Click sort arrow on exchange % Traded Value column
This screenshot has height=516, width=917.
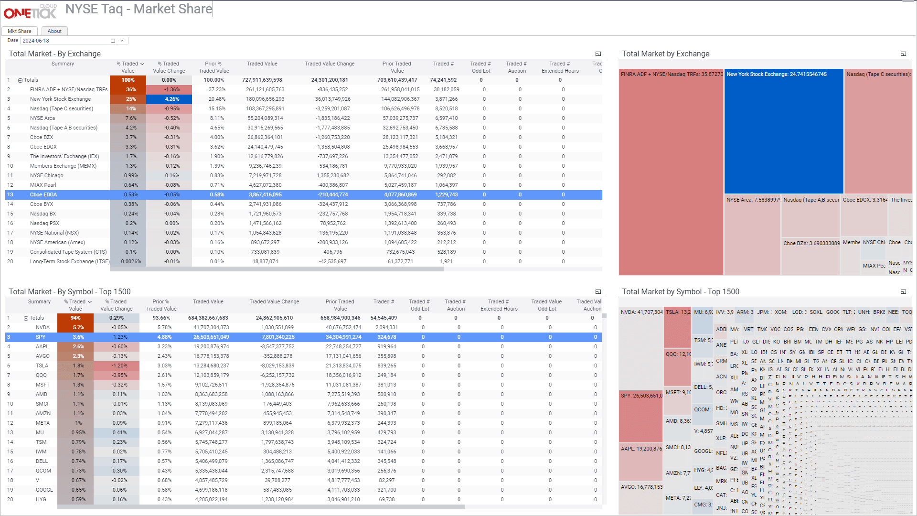[142, 64]
